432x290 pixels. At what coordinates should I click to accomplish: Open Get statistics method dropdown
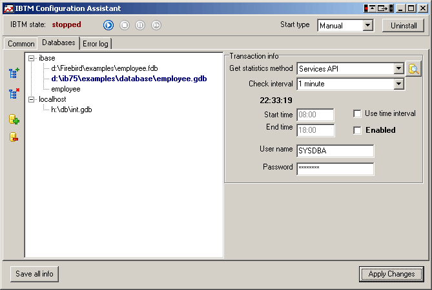(x=398, y=68)
